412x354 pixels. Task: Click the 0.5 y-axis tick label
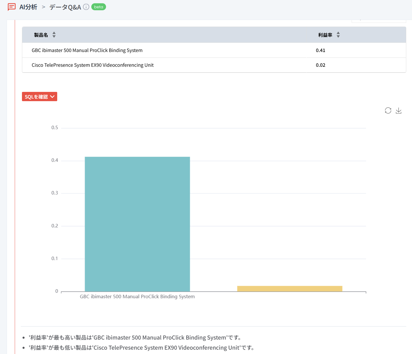pos(55,128)
